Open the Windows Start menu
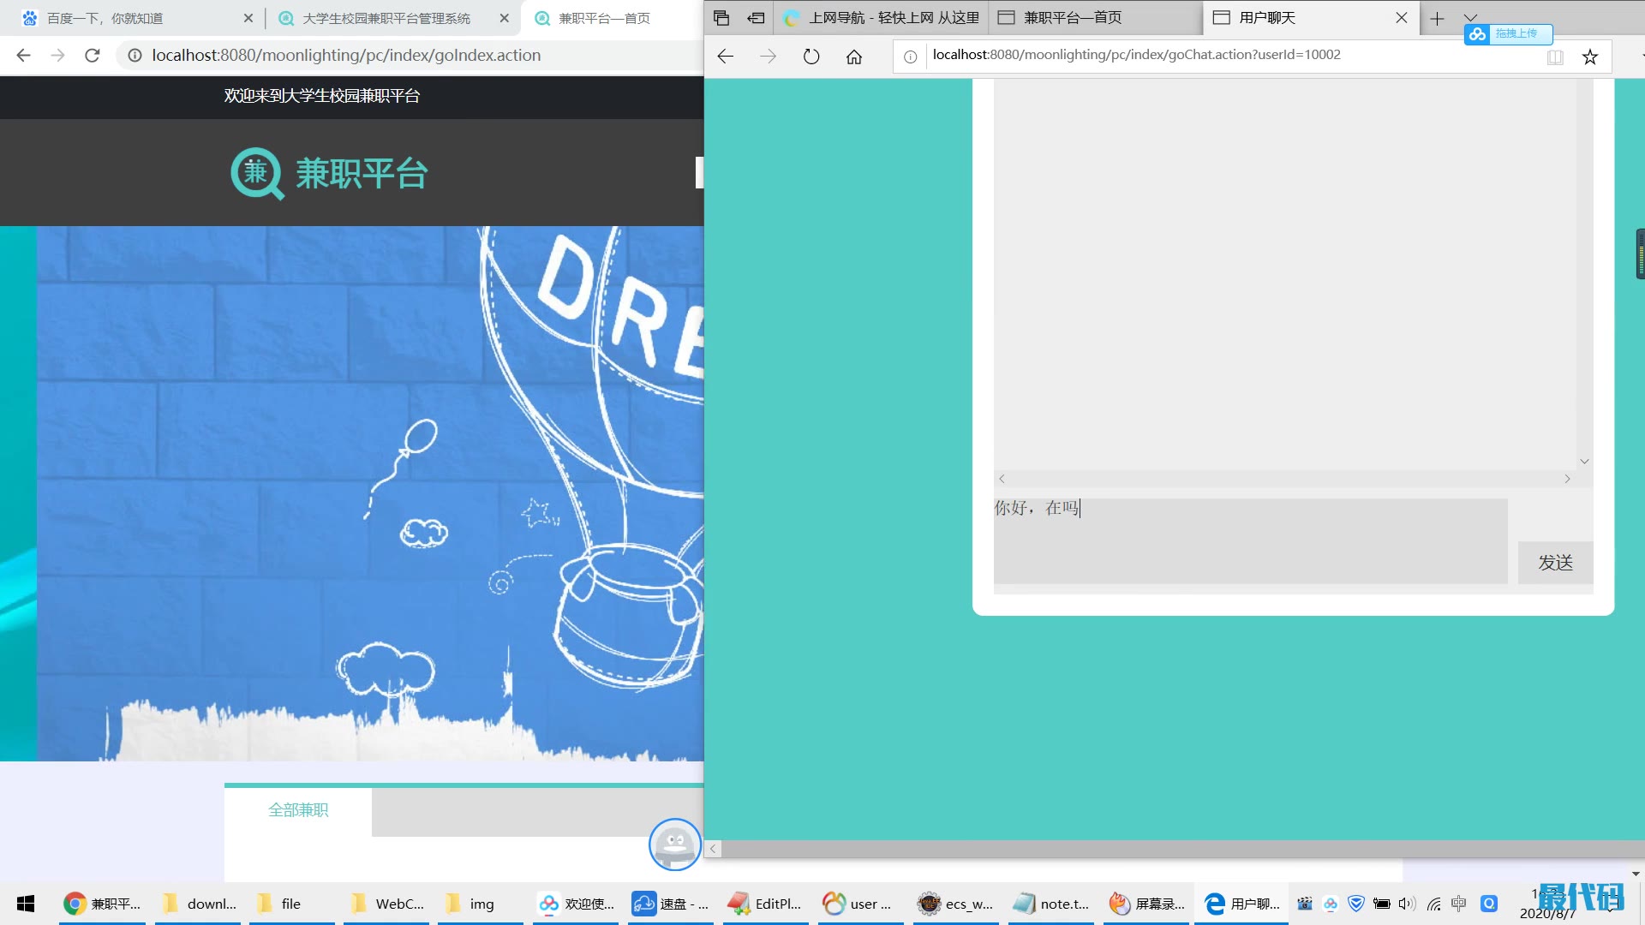Image resolution: width=1645 pixels, height=925 pixels. (26, 904)
